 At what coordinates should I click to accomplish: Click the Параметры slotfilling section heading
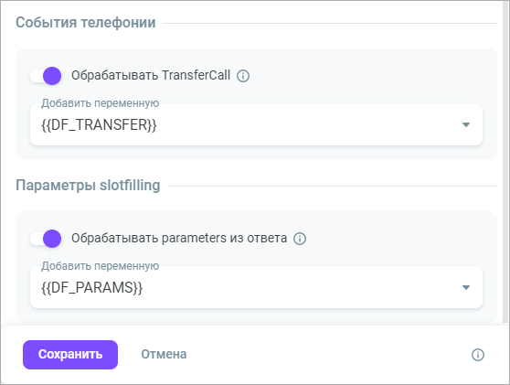[x=88, y=186]
